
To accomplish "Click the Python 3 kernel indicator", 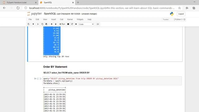I will (x=178, y=19).
